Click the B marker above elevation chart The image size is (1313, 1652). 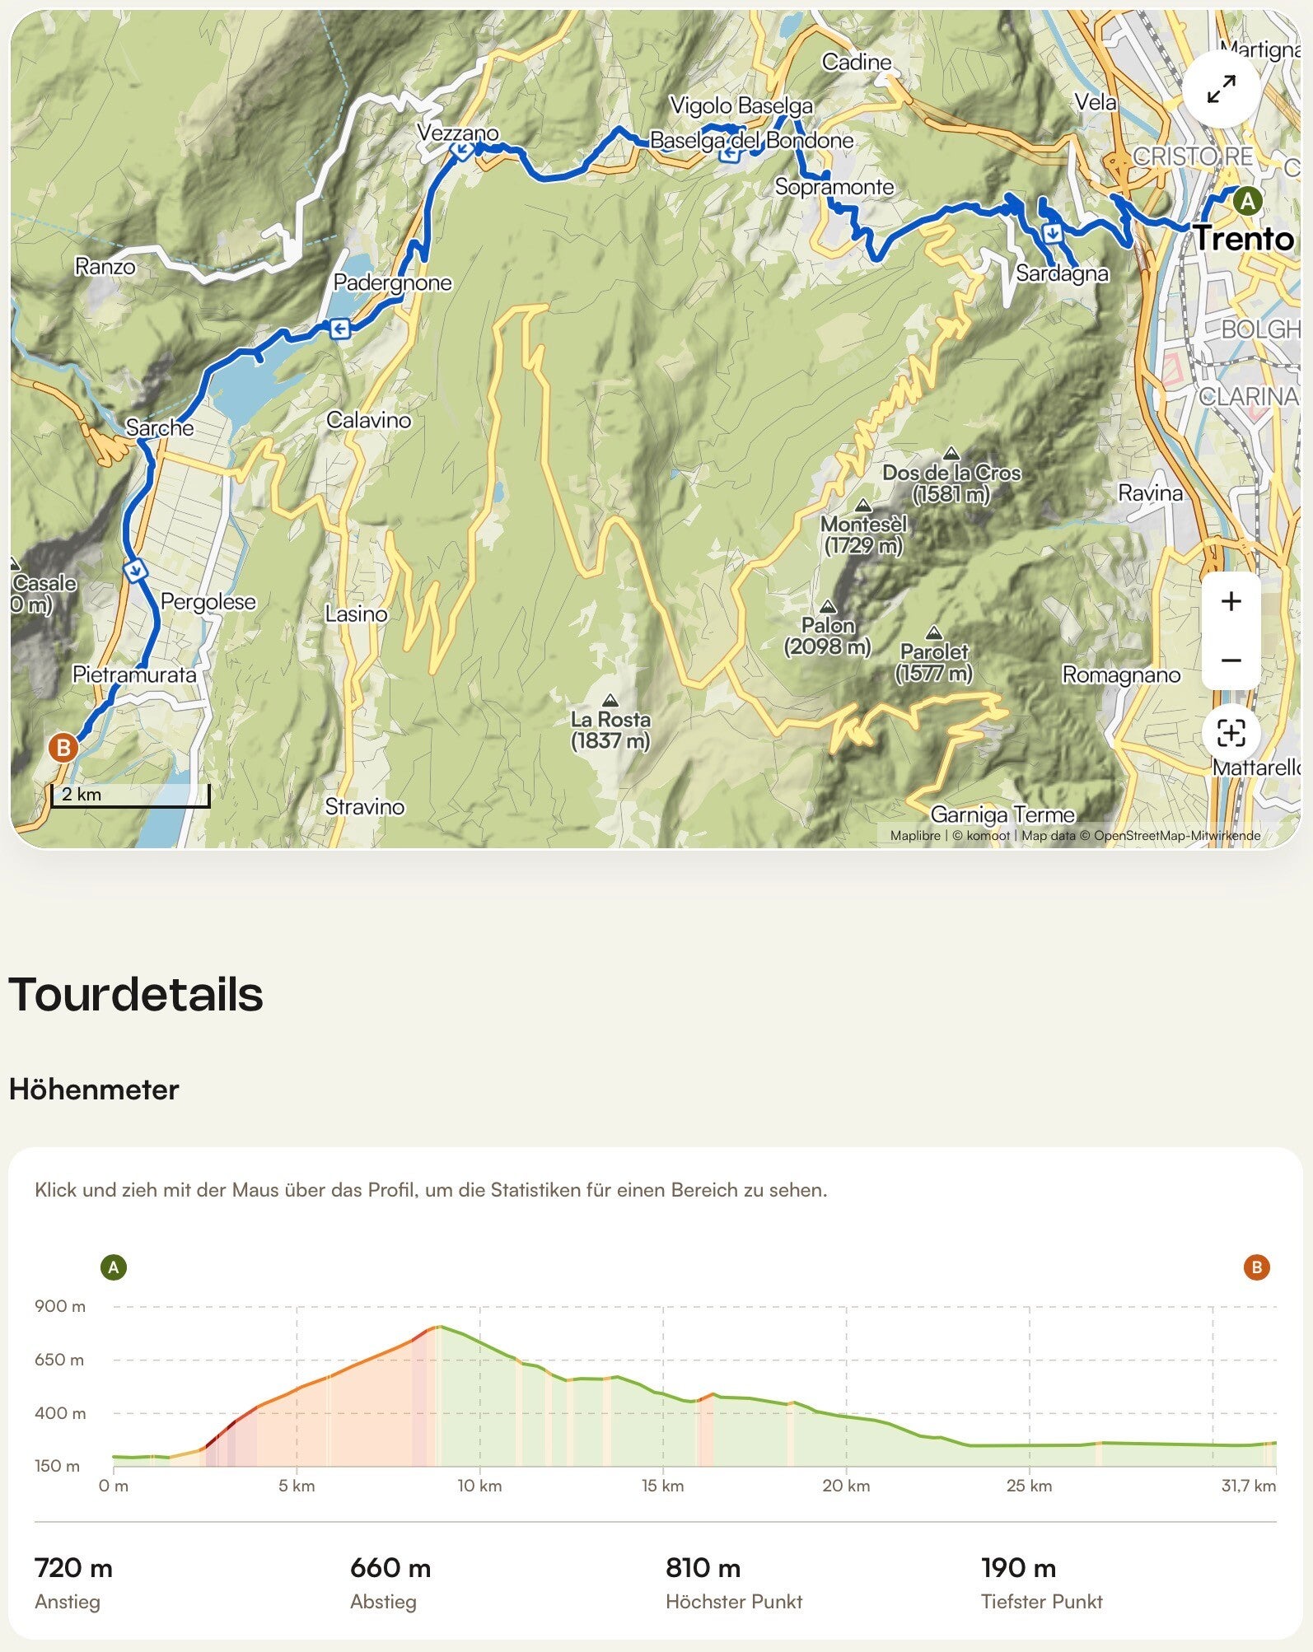click(x=1256, y=1267)
